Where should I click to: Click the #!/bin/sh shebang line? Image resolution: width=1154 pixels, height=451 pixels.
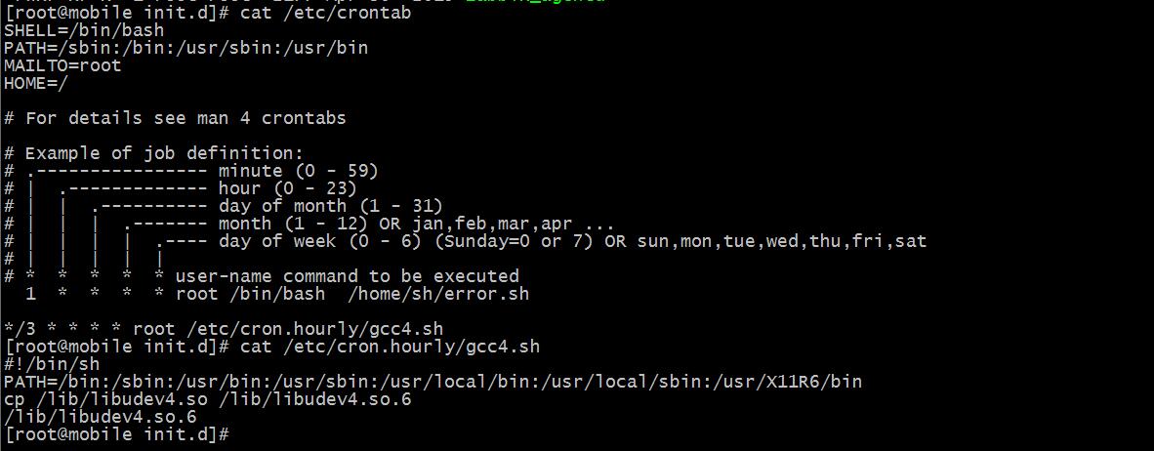(x=52, y=364)
